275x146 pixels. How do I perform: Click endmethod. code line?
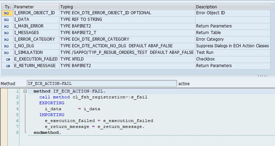point(47,132)
